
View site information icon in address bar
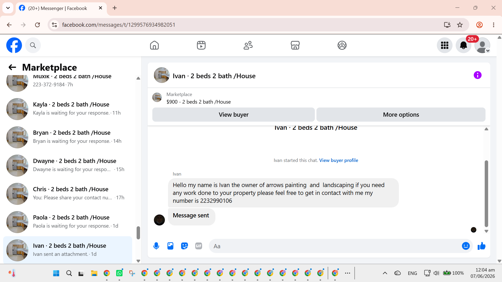(x=54, y=25)
